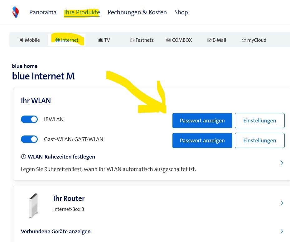Screen dimensions: 290x242
Task: Click the Swisscom logo icon
Action: coord(15,12)
